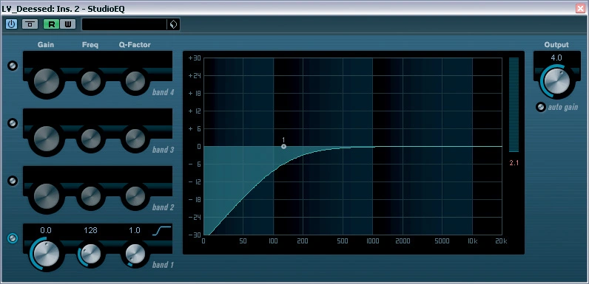The image size is (589, 284).
Task: Open the preset name dropdown field
Action: click(x=124, y=24)
